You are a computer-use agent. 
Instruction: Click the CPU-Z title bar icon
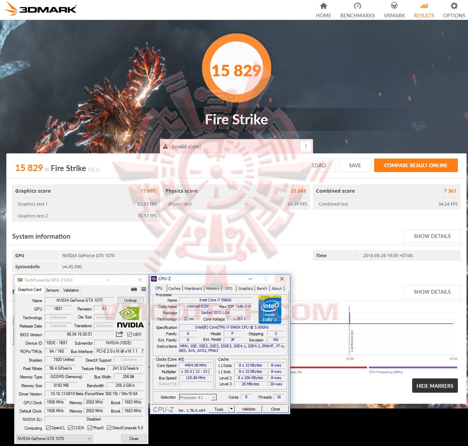pyautogui.click(x=154, y=279)
